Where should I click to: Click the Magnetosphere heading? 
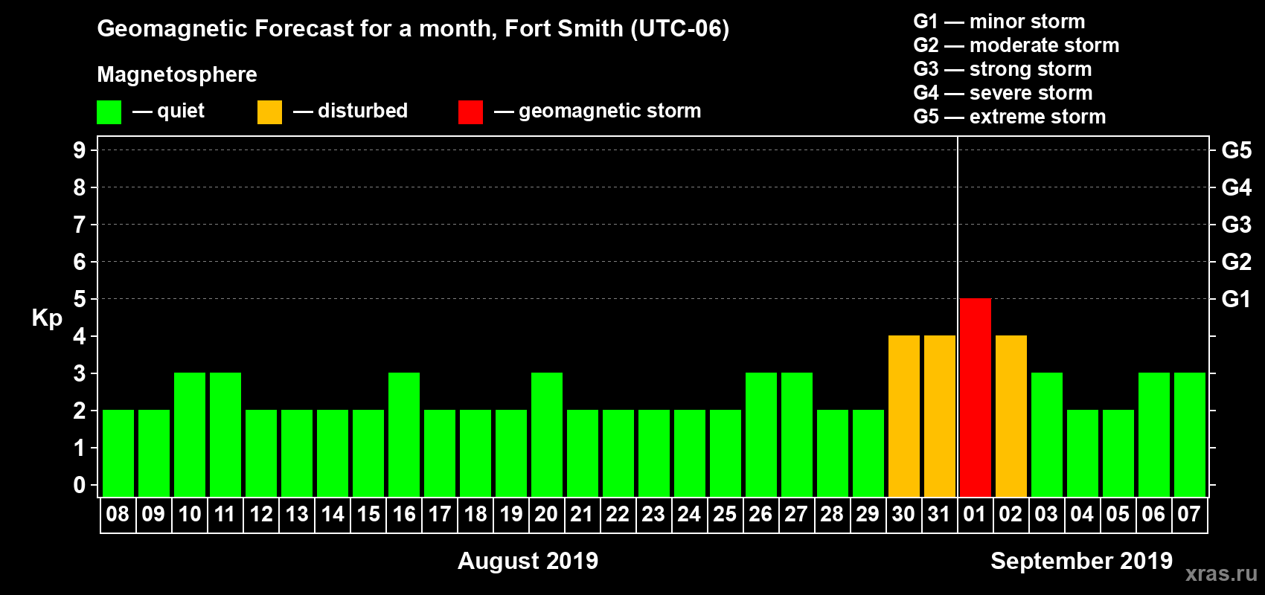[177, 74]
